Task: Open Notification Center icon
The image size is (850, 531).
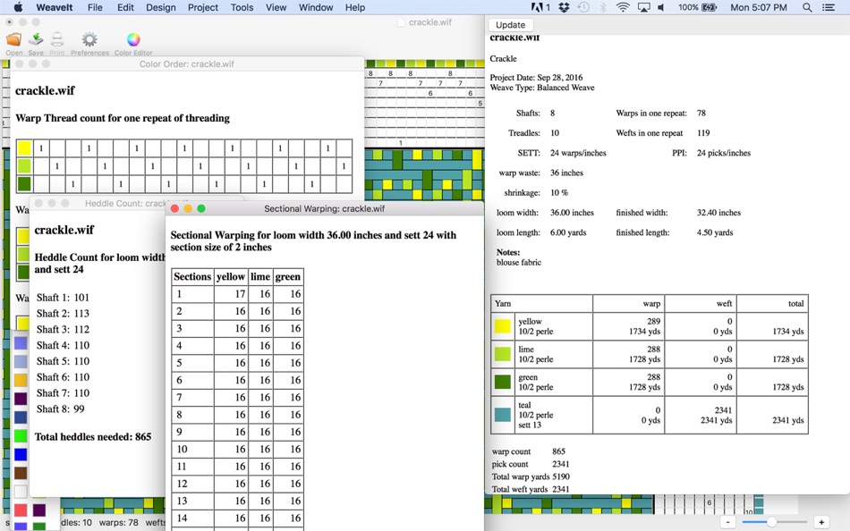Action: coord(829,7)
